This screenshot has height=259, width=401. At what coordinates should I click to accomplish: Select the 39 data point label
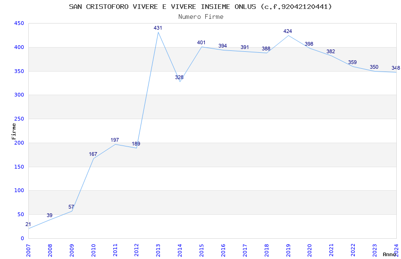click(x=50, y=215)
